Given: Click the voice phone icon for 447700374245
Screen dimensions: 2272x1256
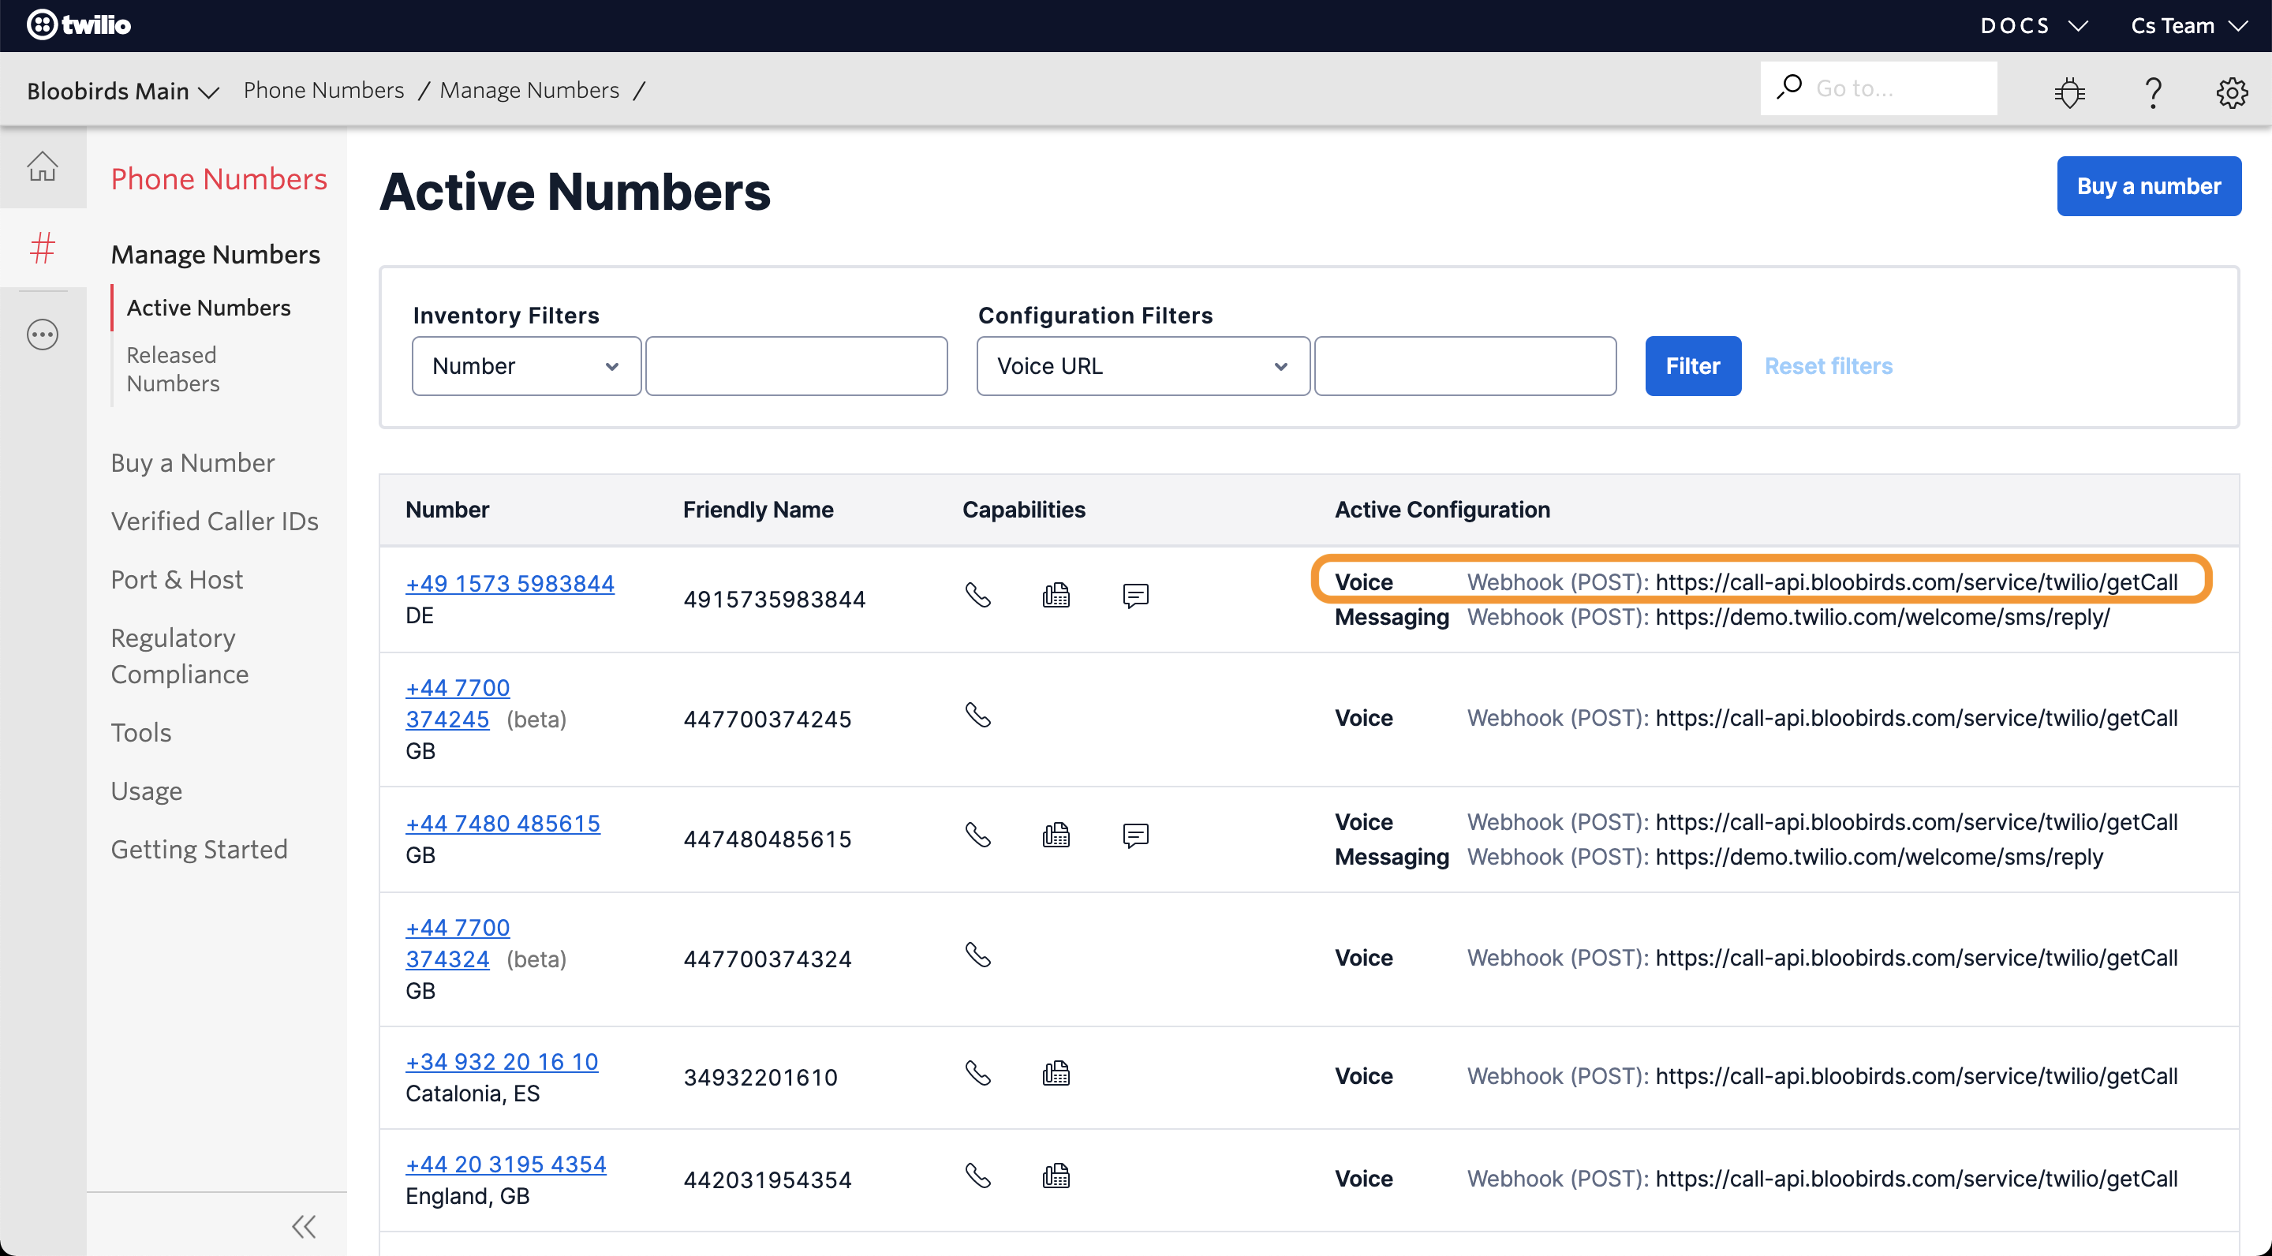Looking at the screenshot, I should [x=978, y=715].
